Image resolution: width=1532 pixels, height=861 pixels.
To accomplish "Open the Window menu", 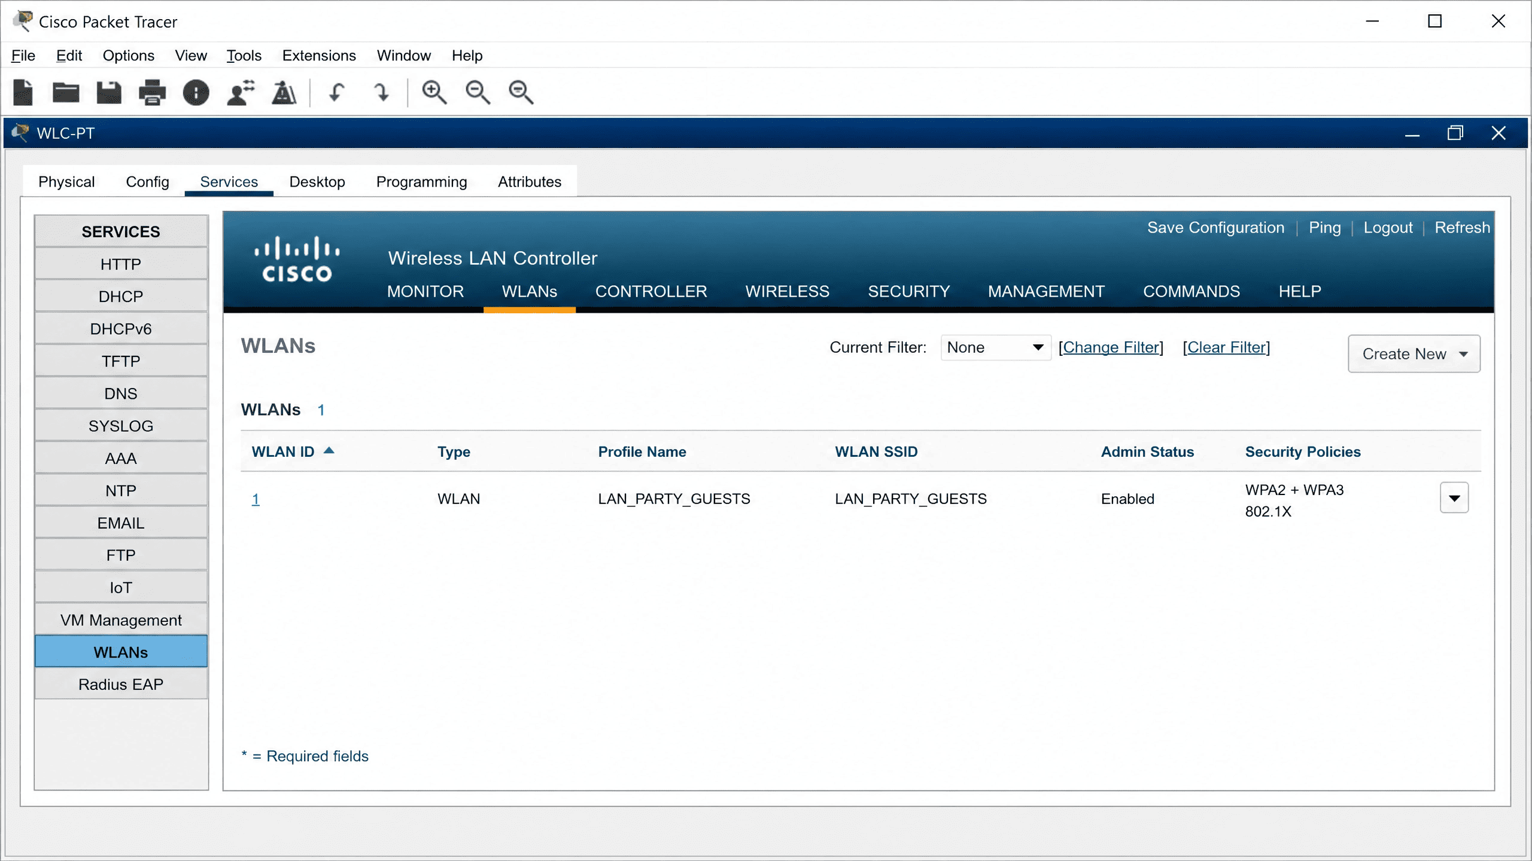I will tap(404, 56).
